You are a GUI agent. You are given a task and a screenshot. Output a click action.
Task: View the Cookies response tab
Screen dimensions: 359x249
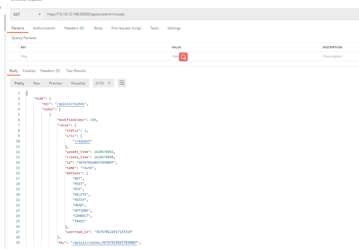pyautogui.click(x=29, y=71)
